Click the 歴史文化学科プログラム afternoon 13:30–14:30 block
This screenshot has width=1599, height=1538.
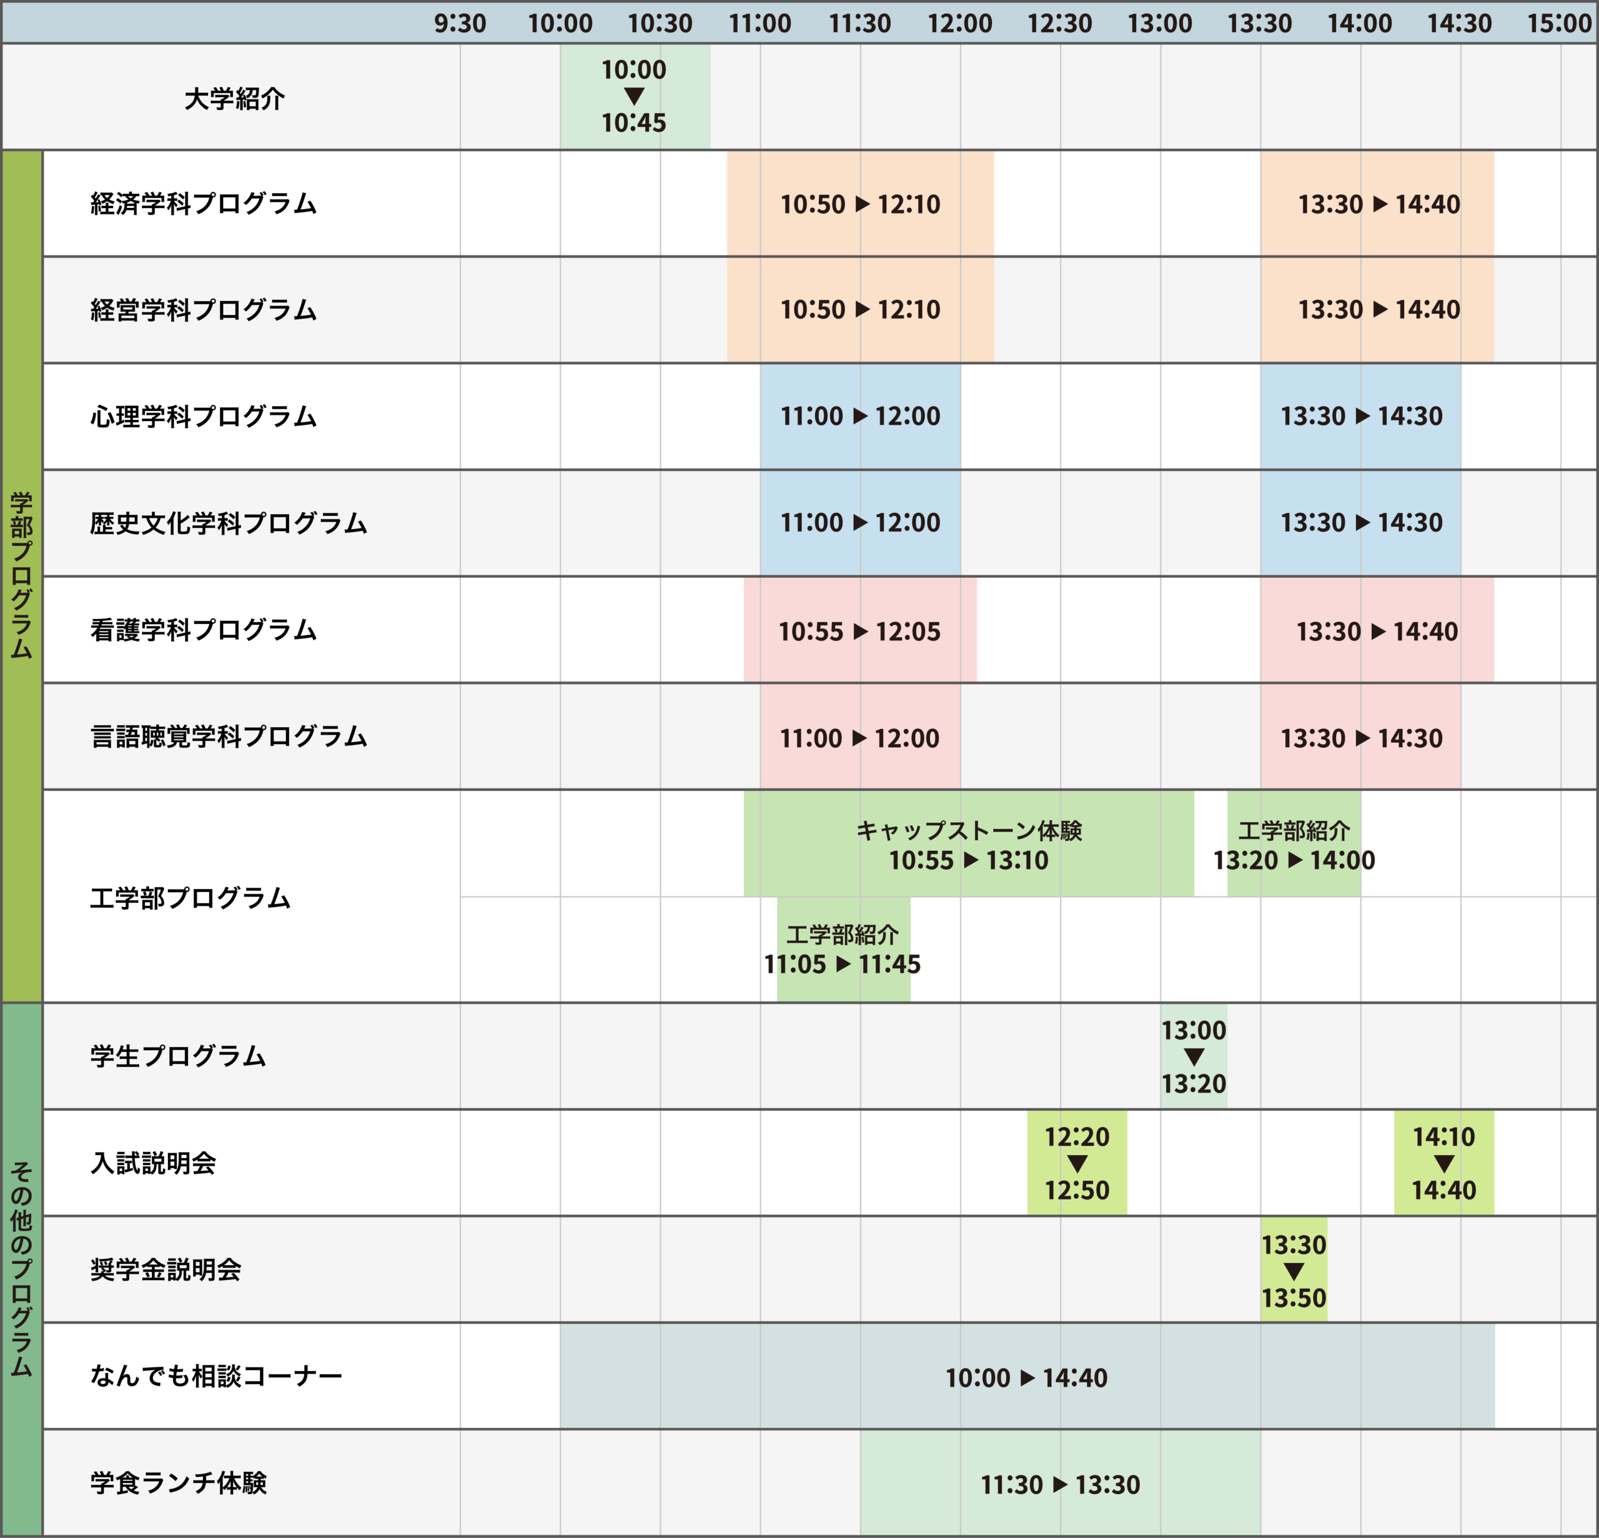click(x=1360, y=523)
